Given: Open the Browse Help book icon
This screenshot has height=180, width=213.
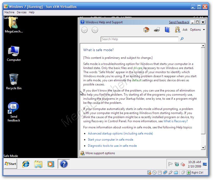Looking at the screenshot, I should click(x=167, y=30).
